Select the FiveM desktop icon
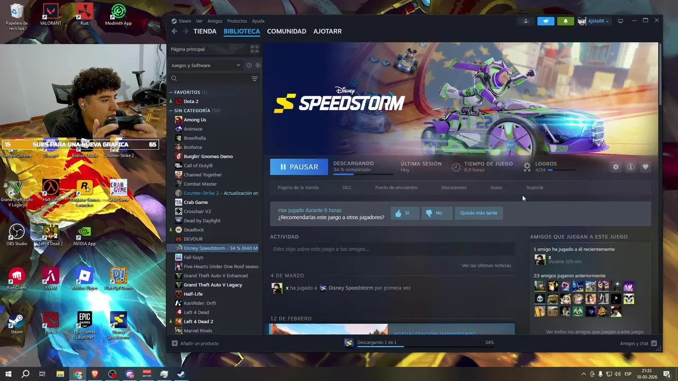 coord(51,279)
